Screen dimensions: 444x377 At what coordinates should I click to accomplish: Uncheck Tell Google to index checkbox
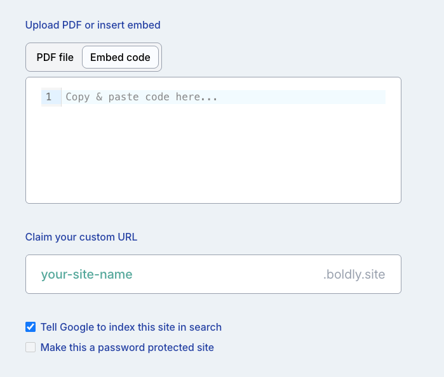point(30,327)
